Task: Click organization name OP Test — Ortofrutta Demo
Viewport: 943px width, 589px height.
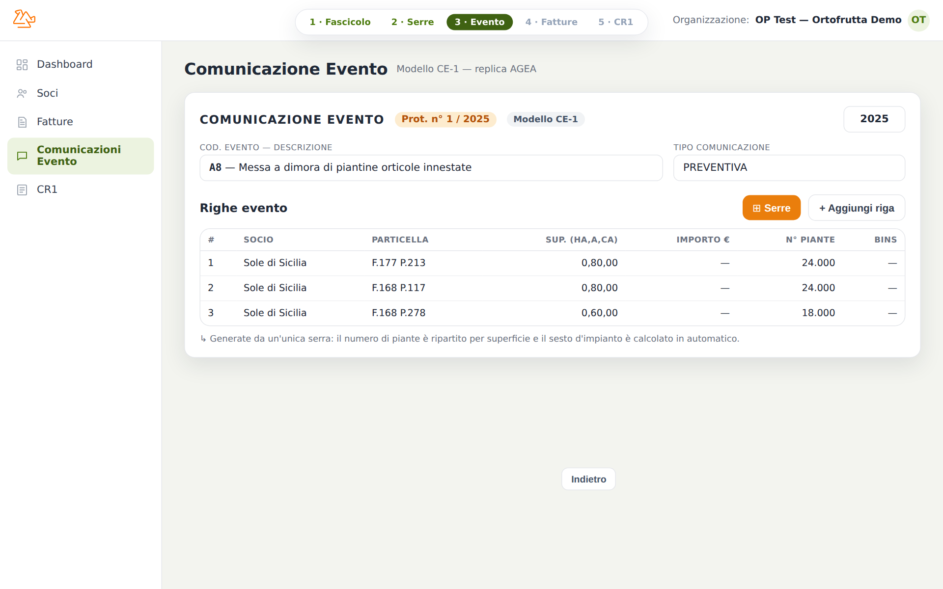Action: point(828,20)
